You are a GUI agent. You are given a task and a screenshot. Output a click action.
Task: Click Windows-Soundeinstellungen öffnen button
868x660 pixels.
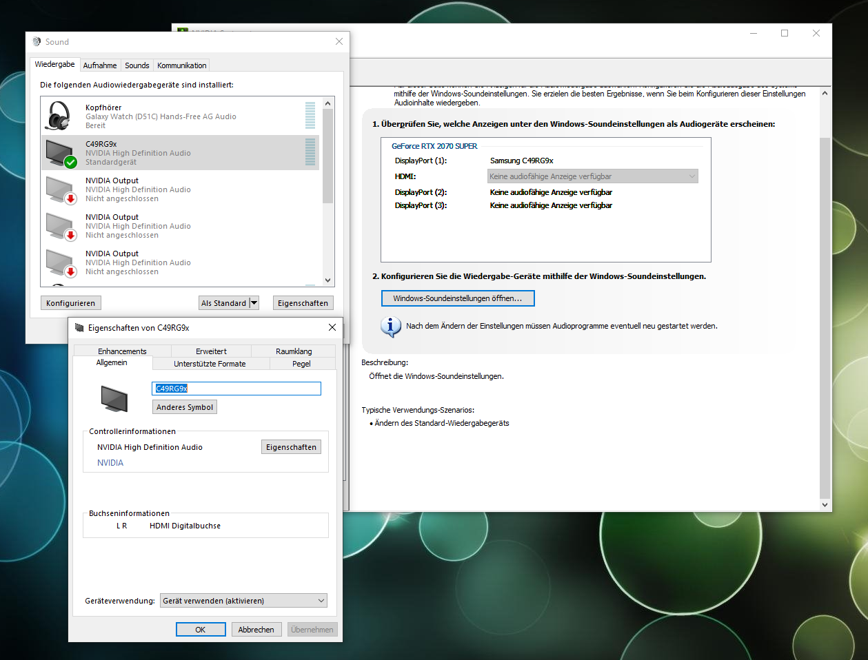coord(458,298)
